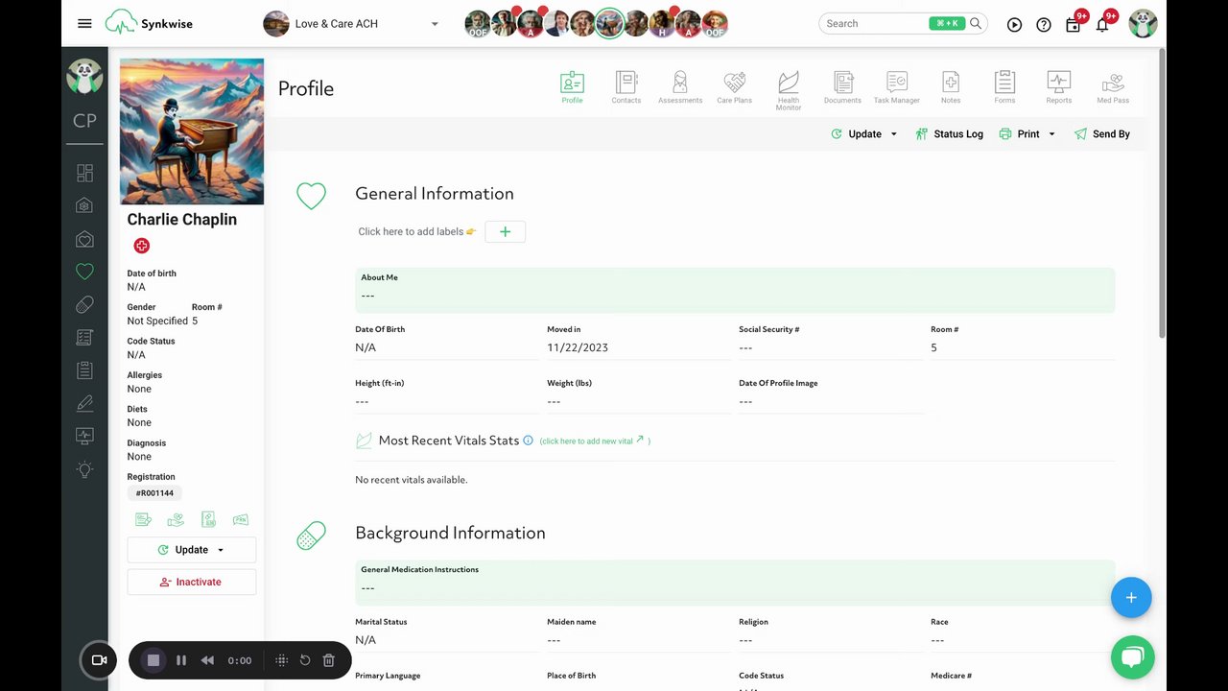Open the monitor vitals icon in sidebar

tap(84, 436)
